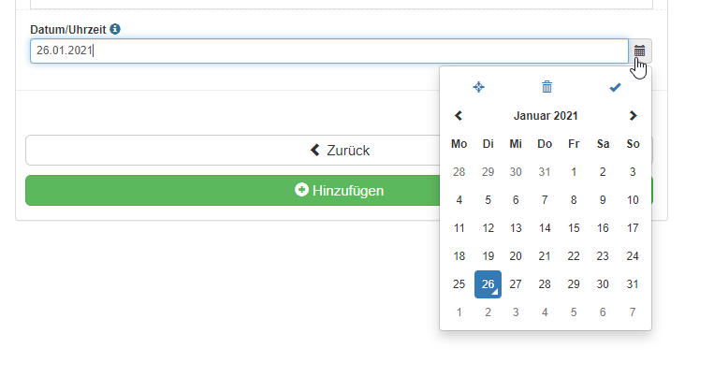Pick the greyed February 7 date
Viewport: 714px width, 377px height.
(633, 312)
